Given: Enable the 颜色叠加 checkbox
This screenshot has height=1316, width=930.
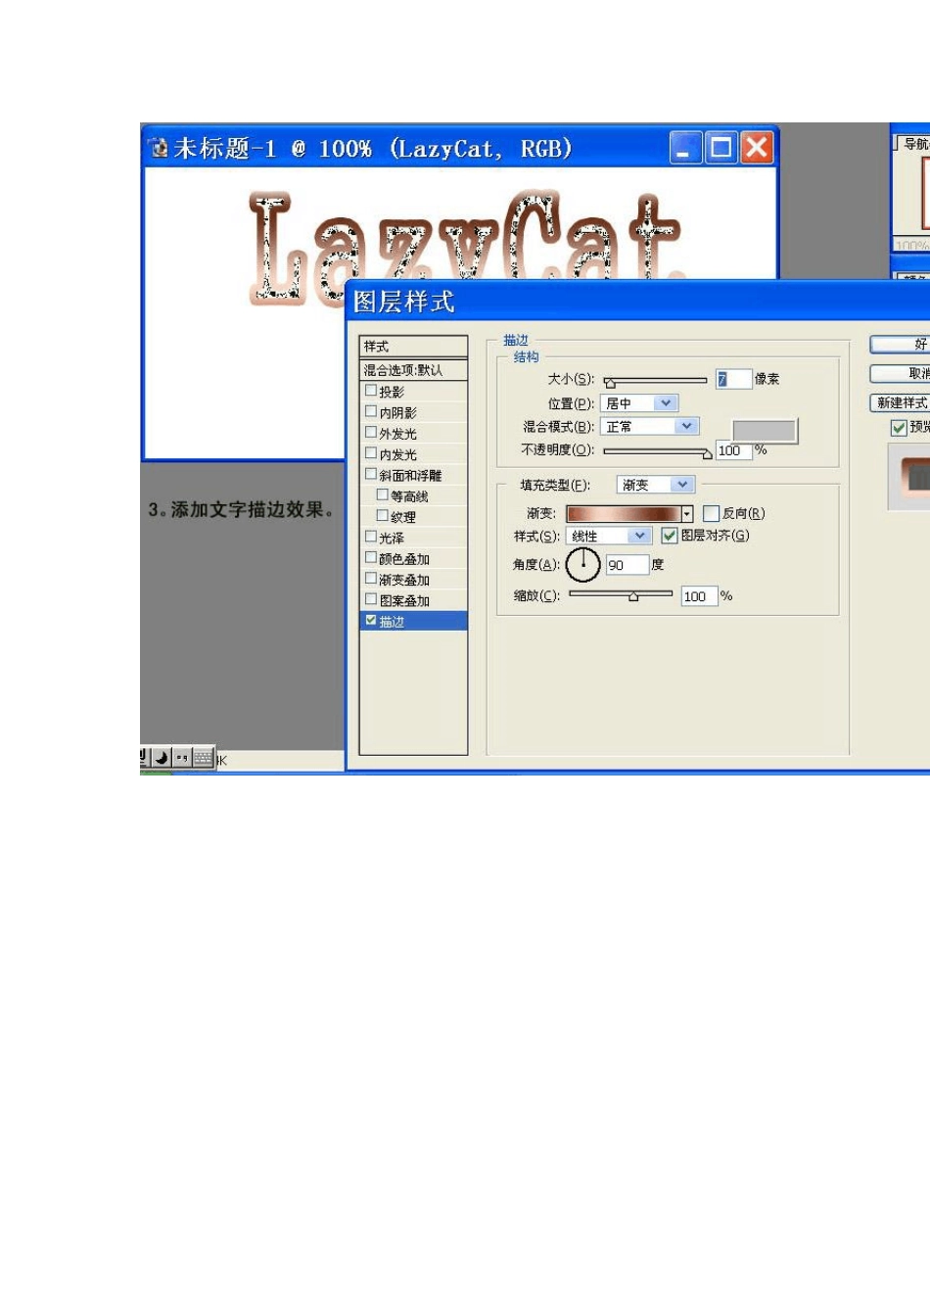Looking at the screenshot, I should pyautogui.click(x=371, y=558).
